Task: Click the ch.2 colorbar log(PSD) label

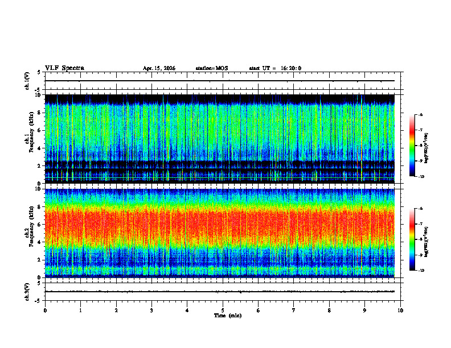Action: [426, 242]
